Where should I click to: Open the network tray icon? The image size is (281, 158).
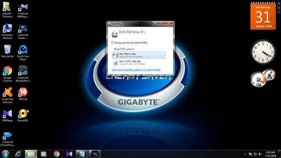click(255, 154)
